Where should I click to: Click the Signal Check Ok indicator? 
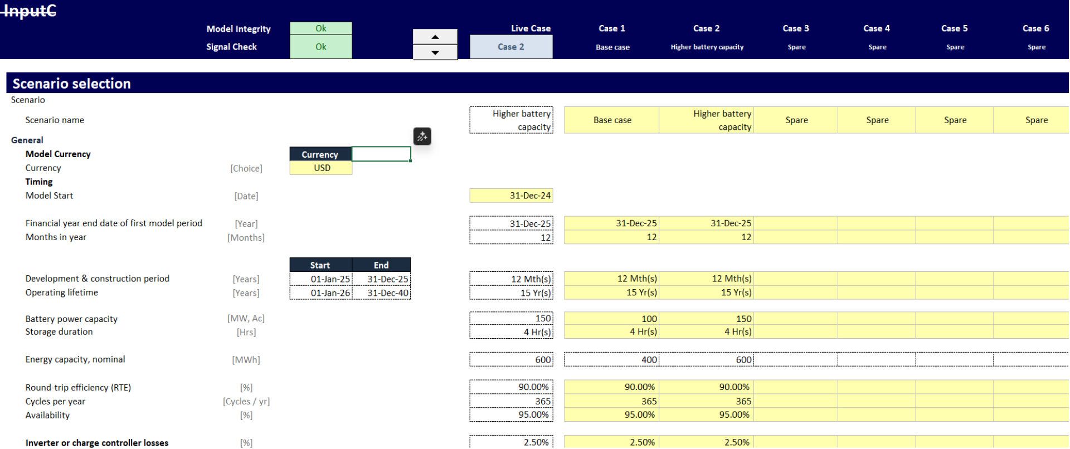point(321,47)
